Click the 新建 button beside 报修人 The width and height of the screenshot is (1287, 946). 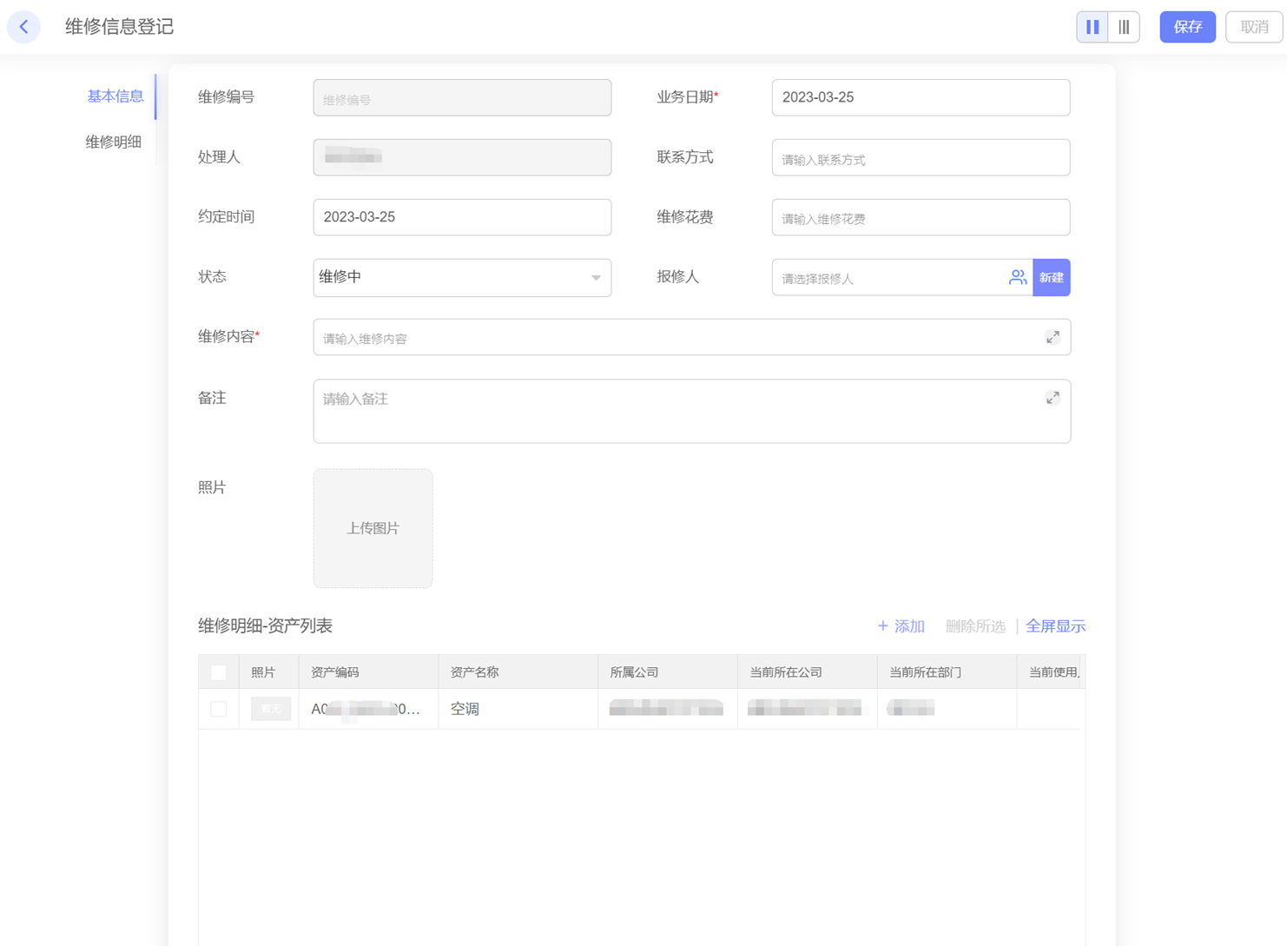click(1051, 277)
